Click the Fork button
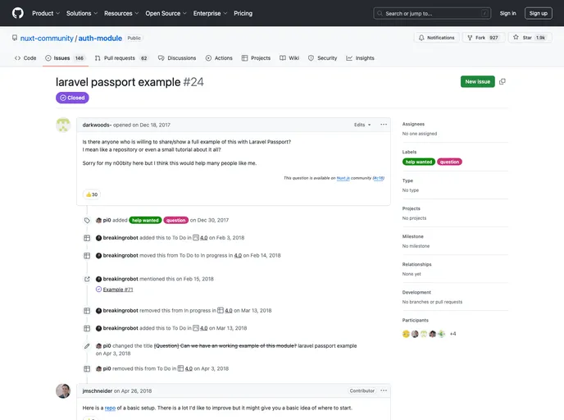Viewport: 564px width, 420px height. [x=484, y=38]
